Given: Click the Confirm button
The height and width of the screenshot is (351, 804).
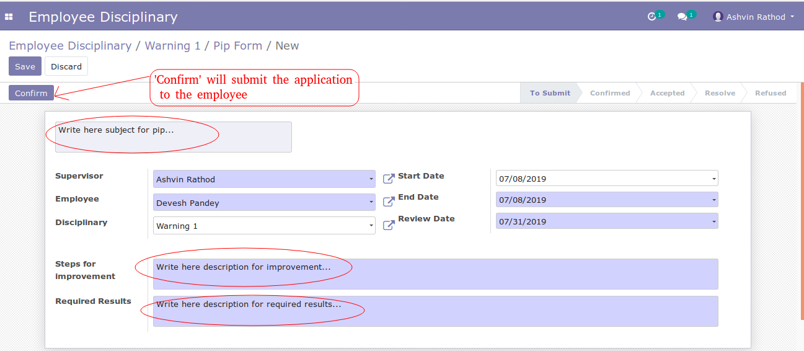Looking at the screenshot, I should click(31, 93).
